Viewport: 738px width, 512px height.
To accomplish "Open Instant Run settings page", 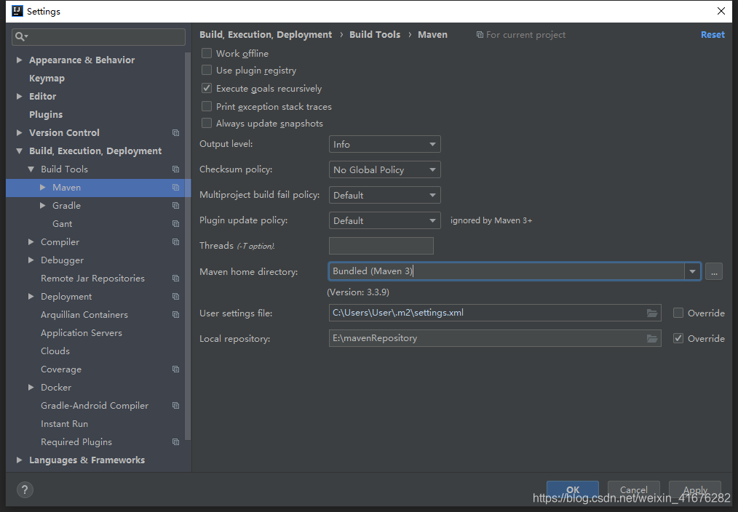I will click(65, 424).
